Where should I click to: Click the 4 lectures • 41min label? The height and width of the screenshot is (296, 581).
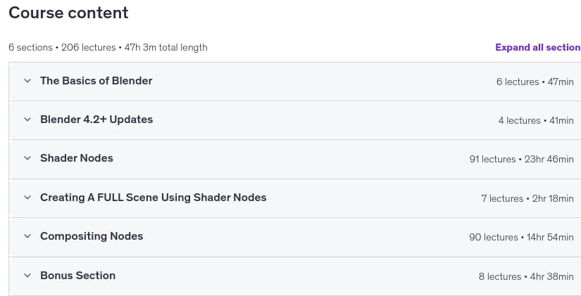pos(536,121)
